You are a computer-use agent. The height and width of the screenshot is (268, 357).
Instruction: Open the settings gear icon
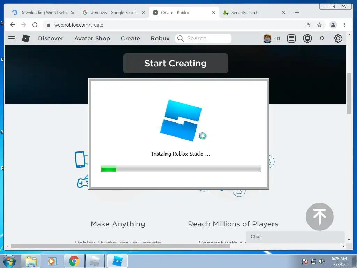[x=338, y=38]
